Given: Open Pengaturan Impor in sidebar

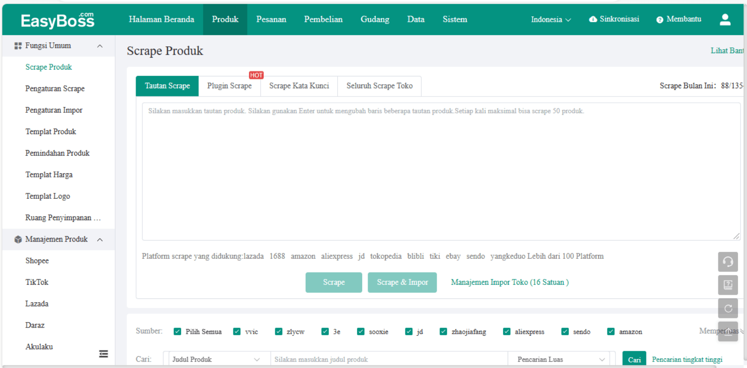Looking at the screenshot, I should pyautogui.click(x=54, y=110).
